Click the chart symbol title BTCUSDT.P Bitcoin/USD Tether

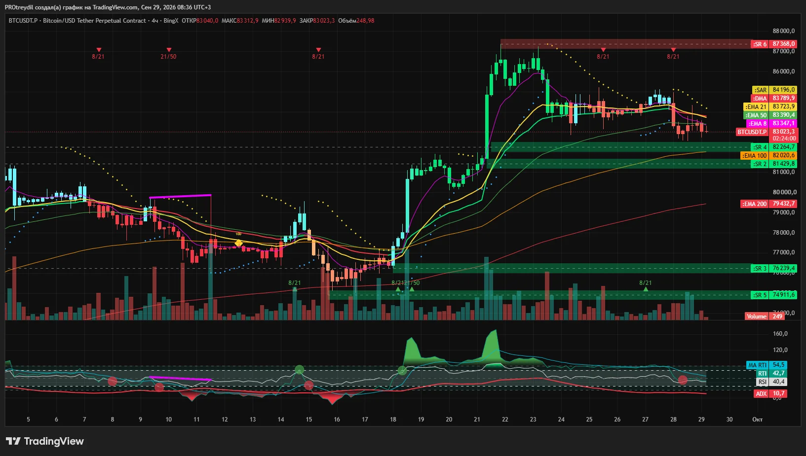point(77,21)
